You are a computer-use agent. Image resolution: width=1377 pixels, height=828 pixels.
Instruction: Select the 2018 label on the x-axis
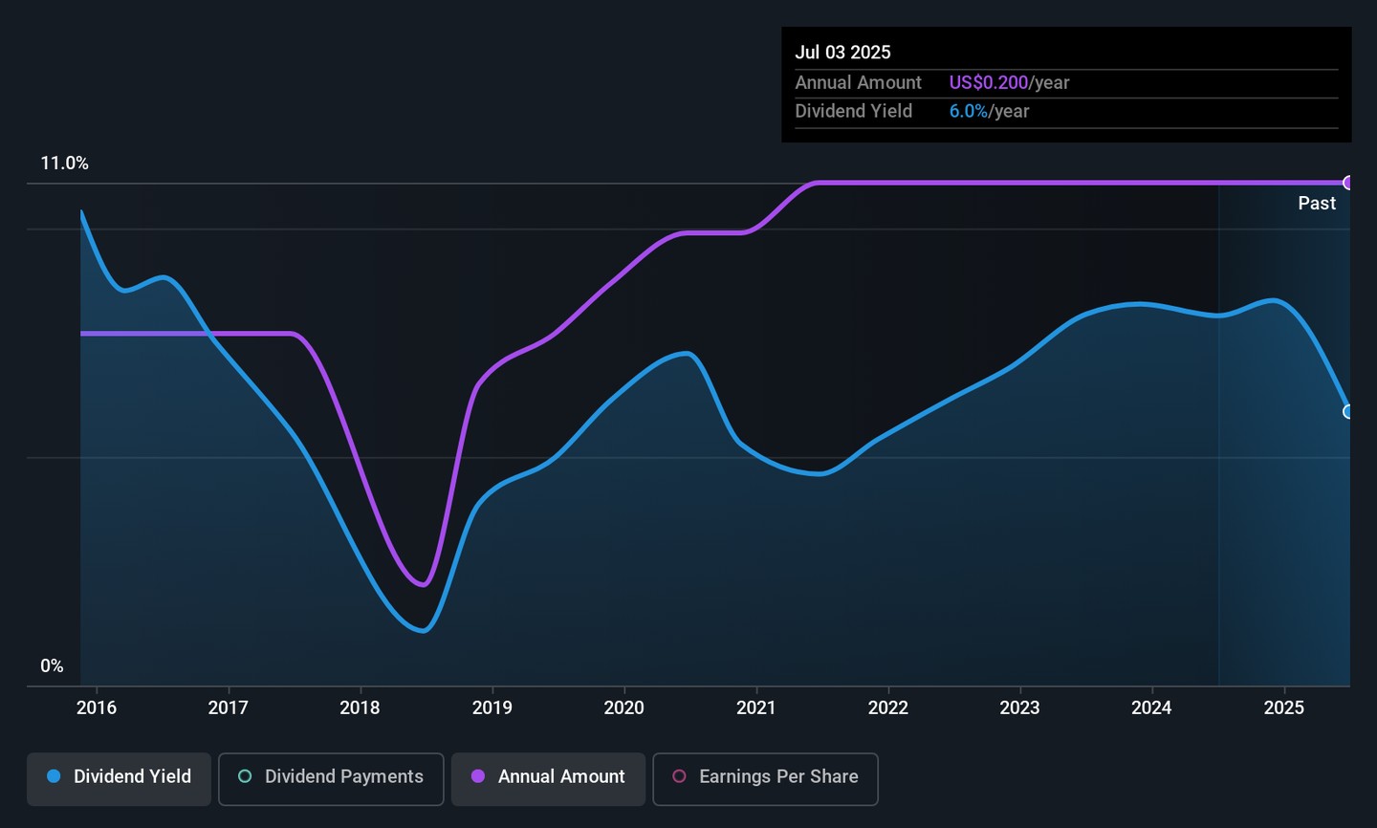click(x=361, y=708)
